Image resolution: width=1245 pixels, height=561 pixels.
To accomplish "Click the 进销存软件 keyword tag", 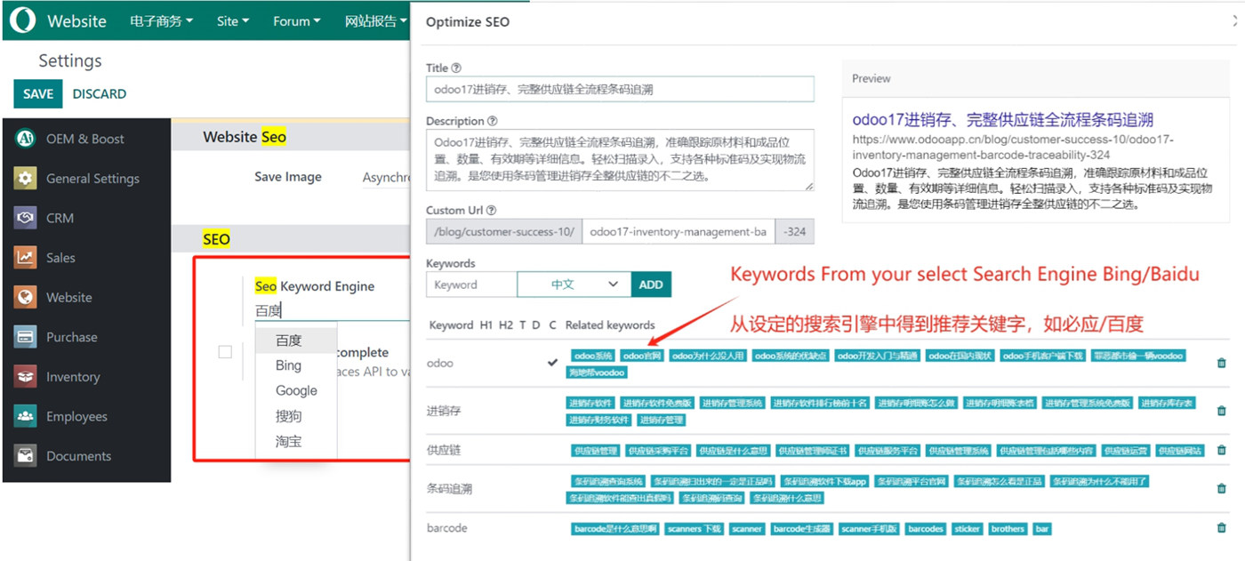I will pos(590,403).
